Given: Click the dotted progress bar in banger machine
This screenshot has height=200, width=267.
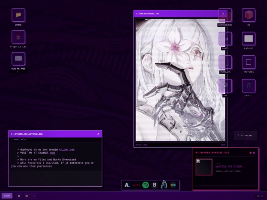Looking at the screenshot, I should pyautogui.click(x=225, y=186).
